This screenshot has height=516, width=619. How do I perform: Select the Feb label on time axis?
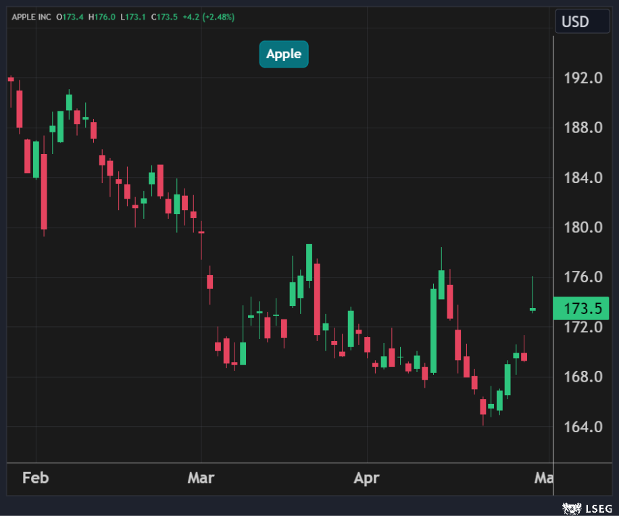coord(35,478)
